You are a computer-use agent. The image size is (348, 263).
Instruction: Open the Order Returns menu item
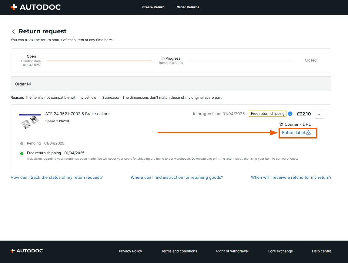coord(188,7)
